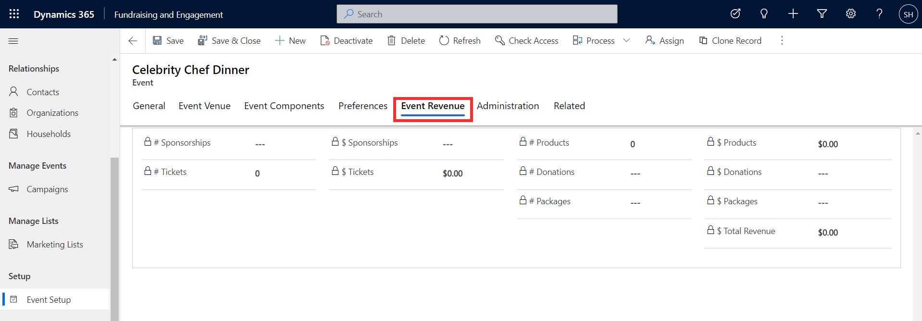Click the $ Products value $0.00
Image resolution: width=922 pixels, height=321 pixels.
click(x=828, y=144)
